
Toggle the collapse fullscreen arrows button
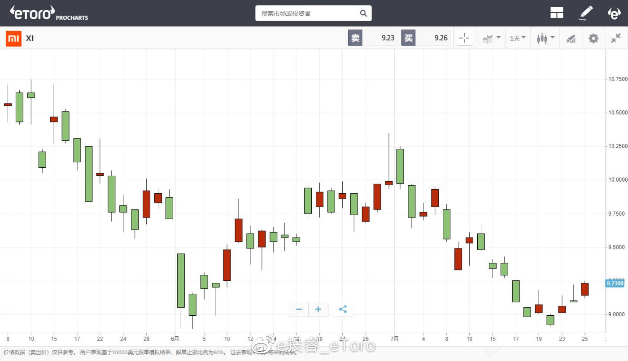point(616,39)
